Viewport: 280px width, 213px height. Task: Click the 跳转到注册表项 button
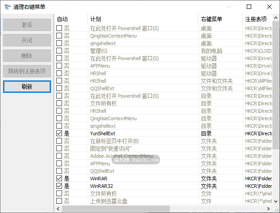tap(27, 71)
